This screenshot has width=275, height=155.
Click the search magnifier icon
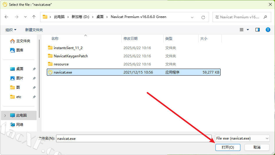[x=265, y=17]
